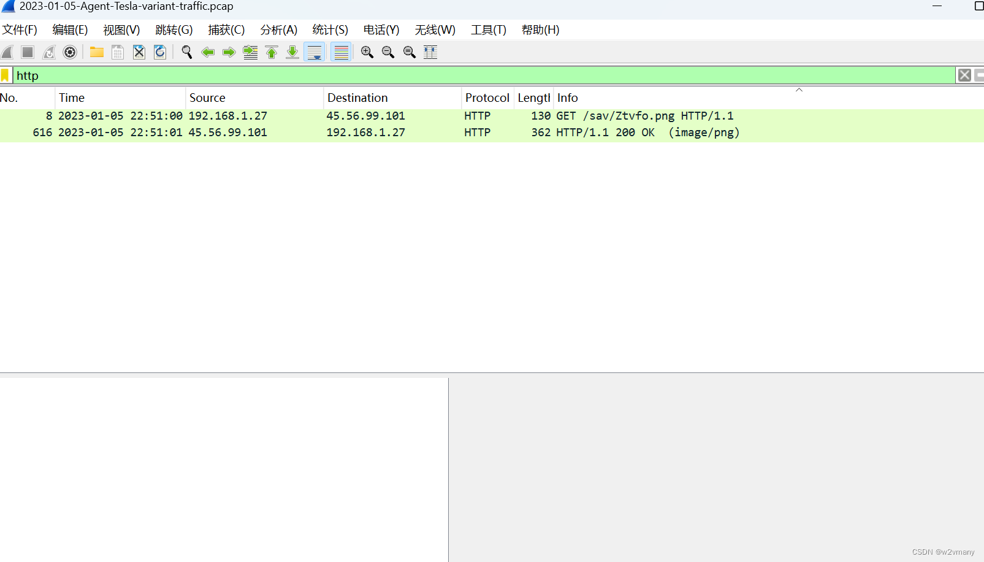The image size is (984, 562).
Task: Open the 跳转(G) menu
Action: (174, 30)
